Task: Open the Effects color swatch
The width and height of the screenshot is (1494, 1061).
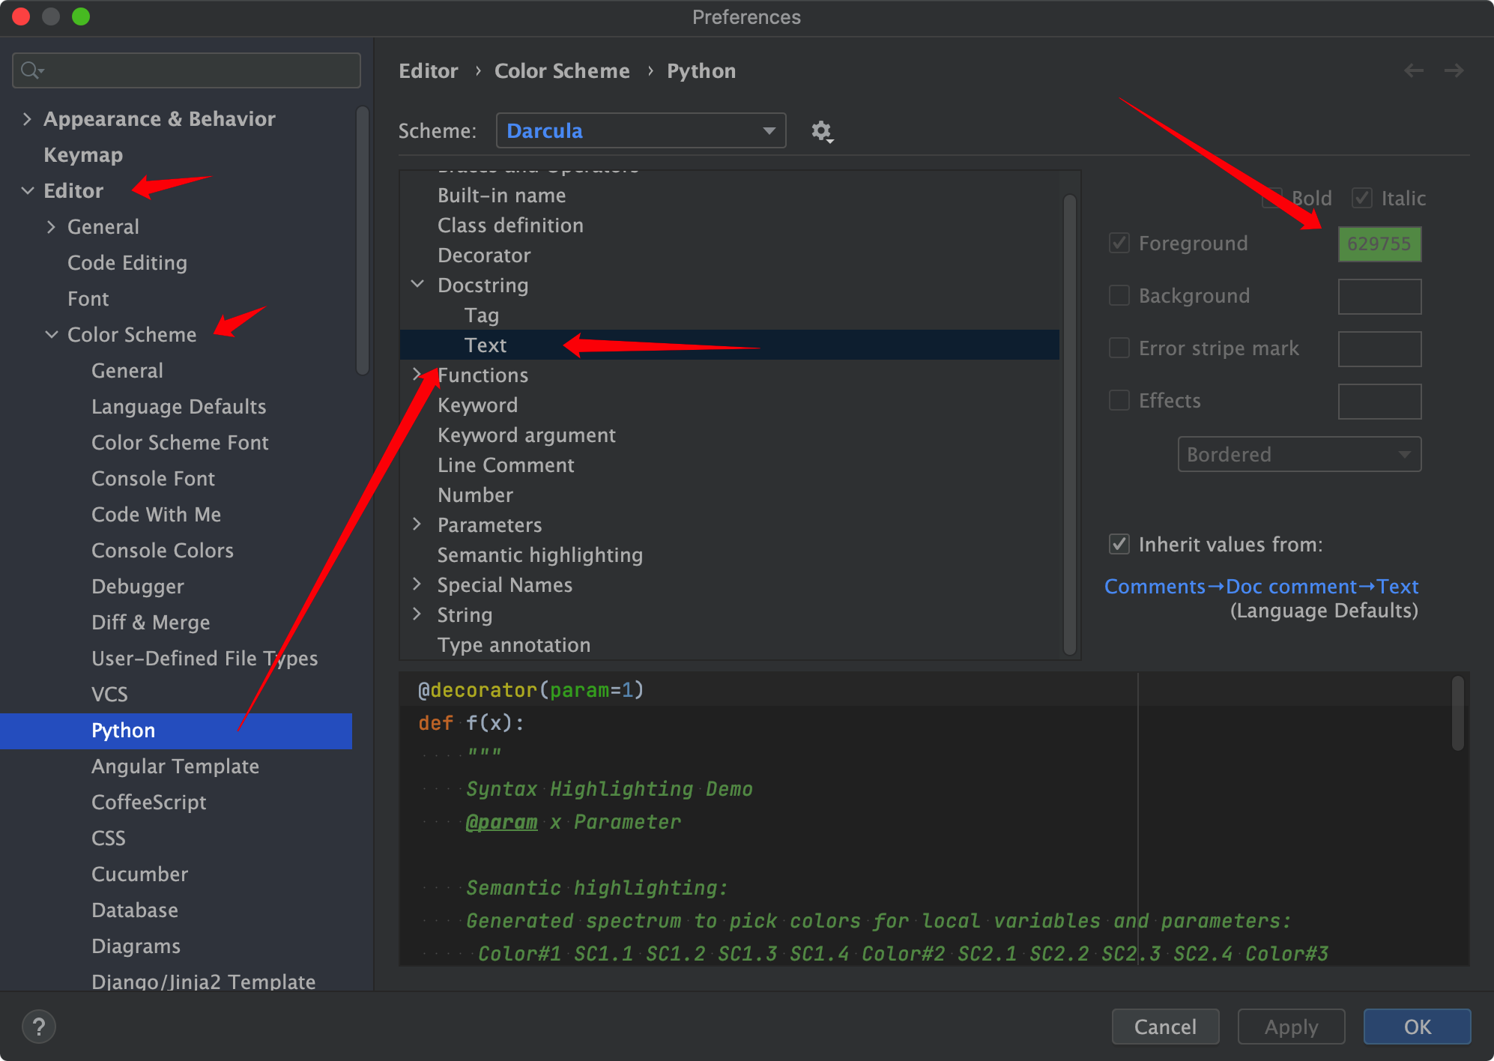Action: tap(1379, 402)
